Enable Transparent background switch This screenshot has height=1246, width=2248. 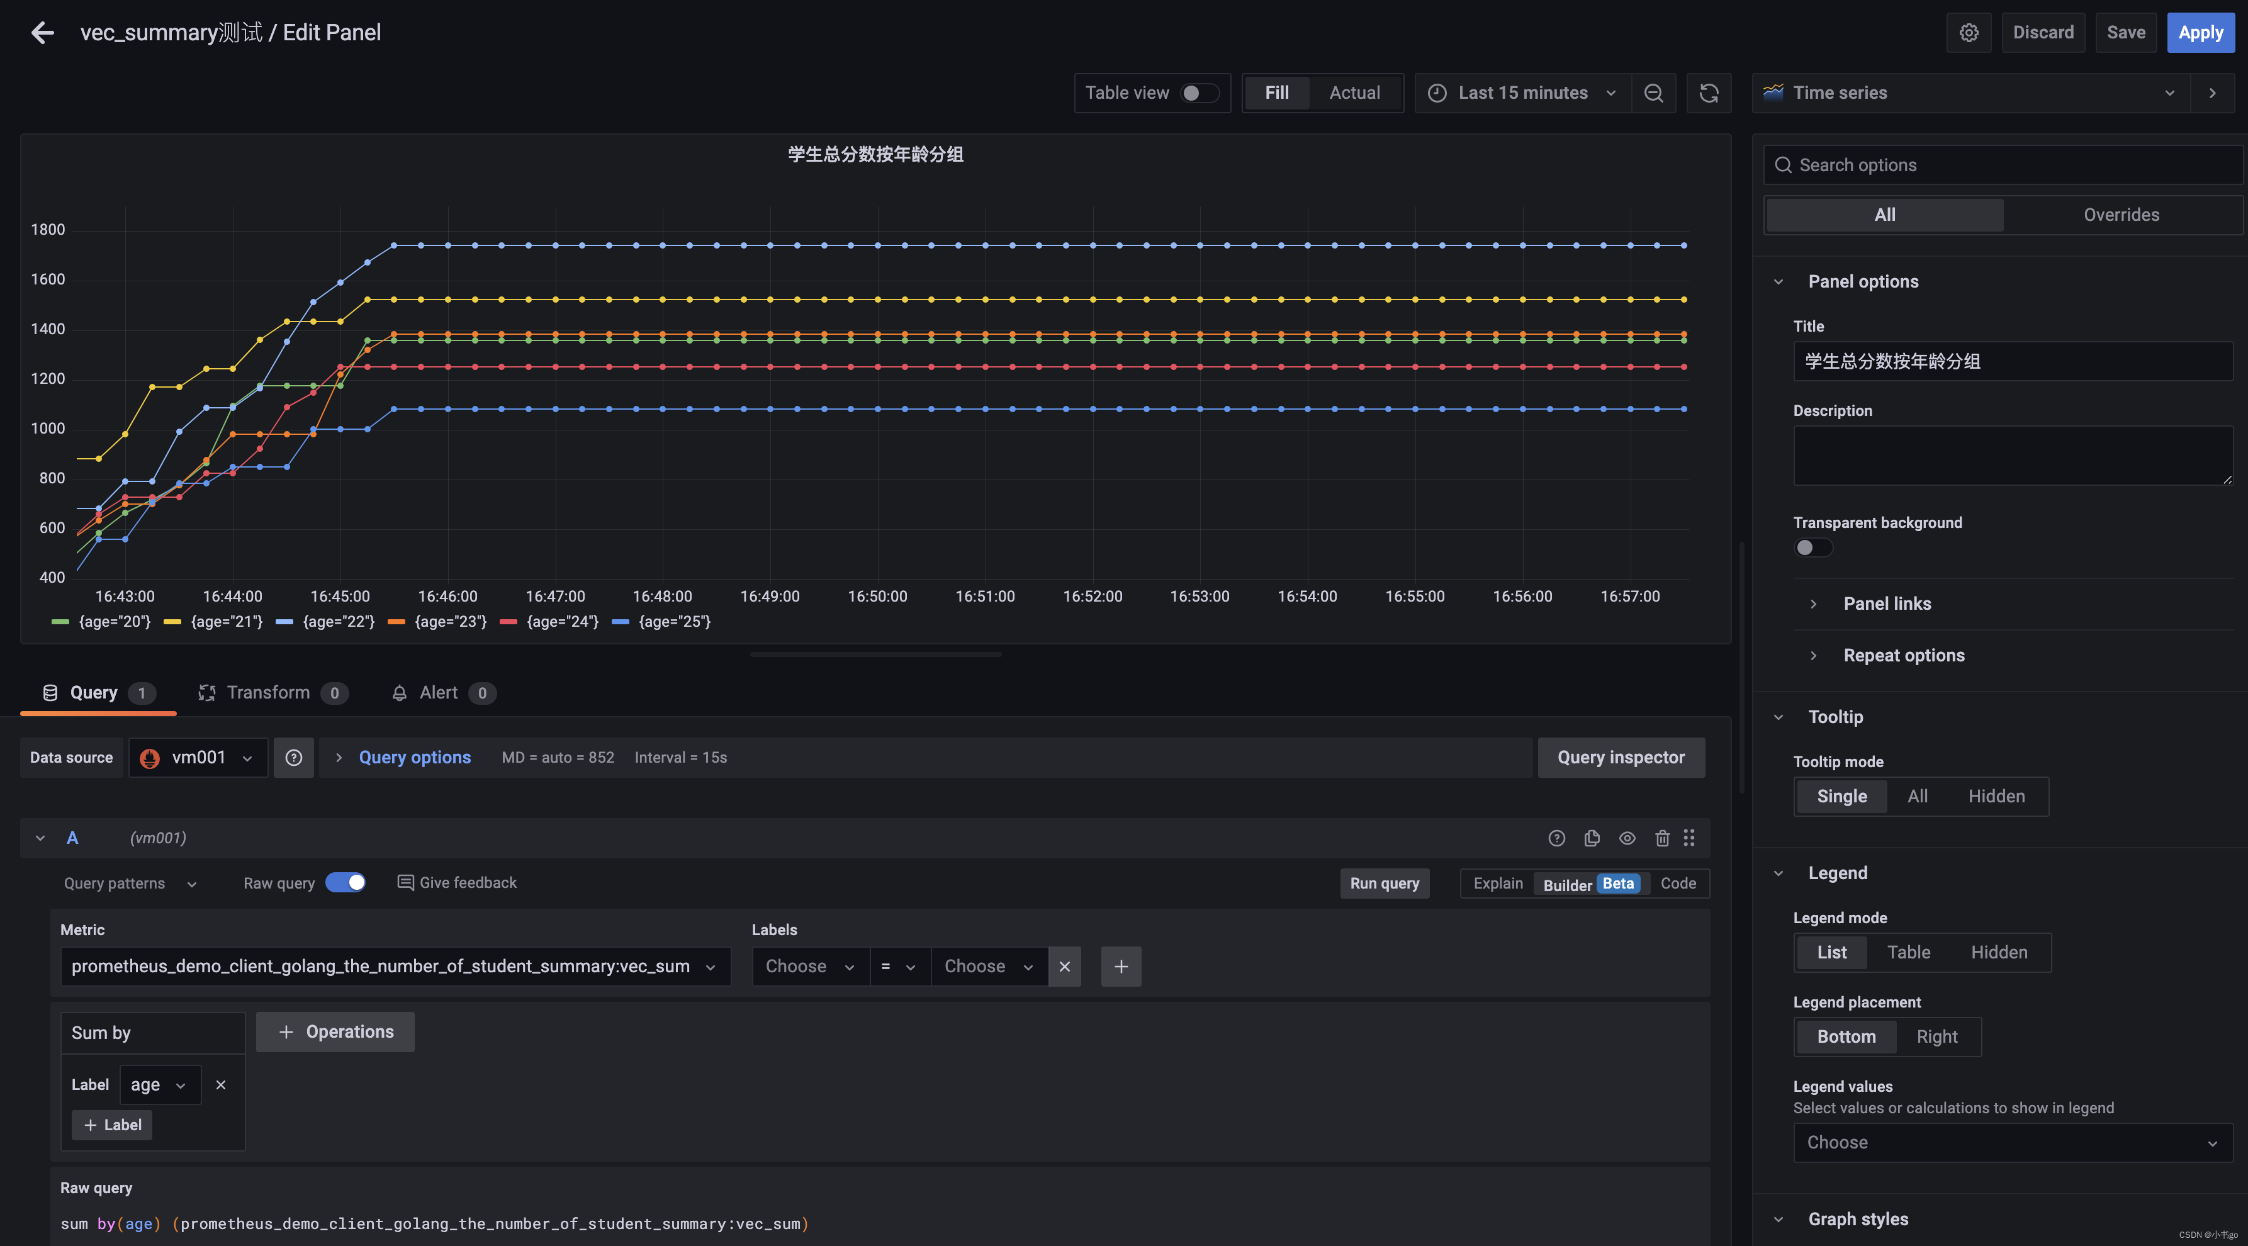click(x=1812, y=548)
